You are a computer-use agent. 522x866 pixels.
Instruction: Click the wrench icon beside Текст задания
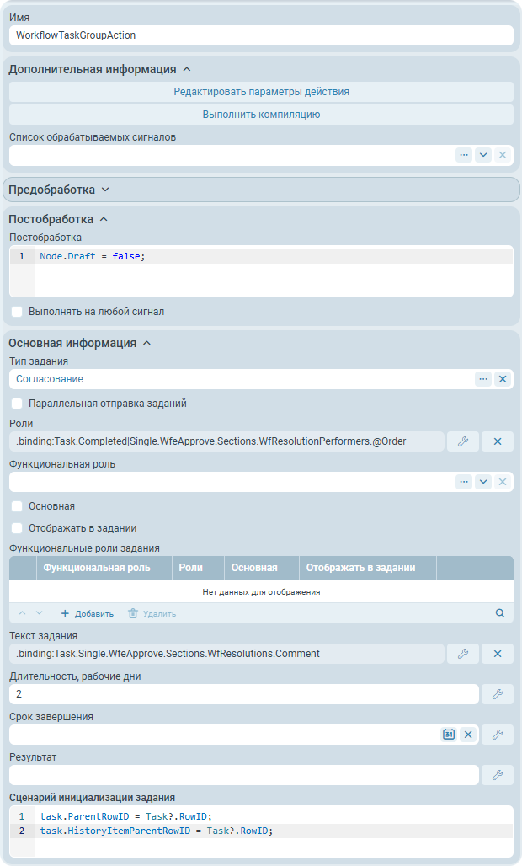(462, 654)
